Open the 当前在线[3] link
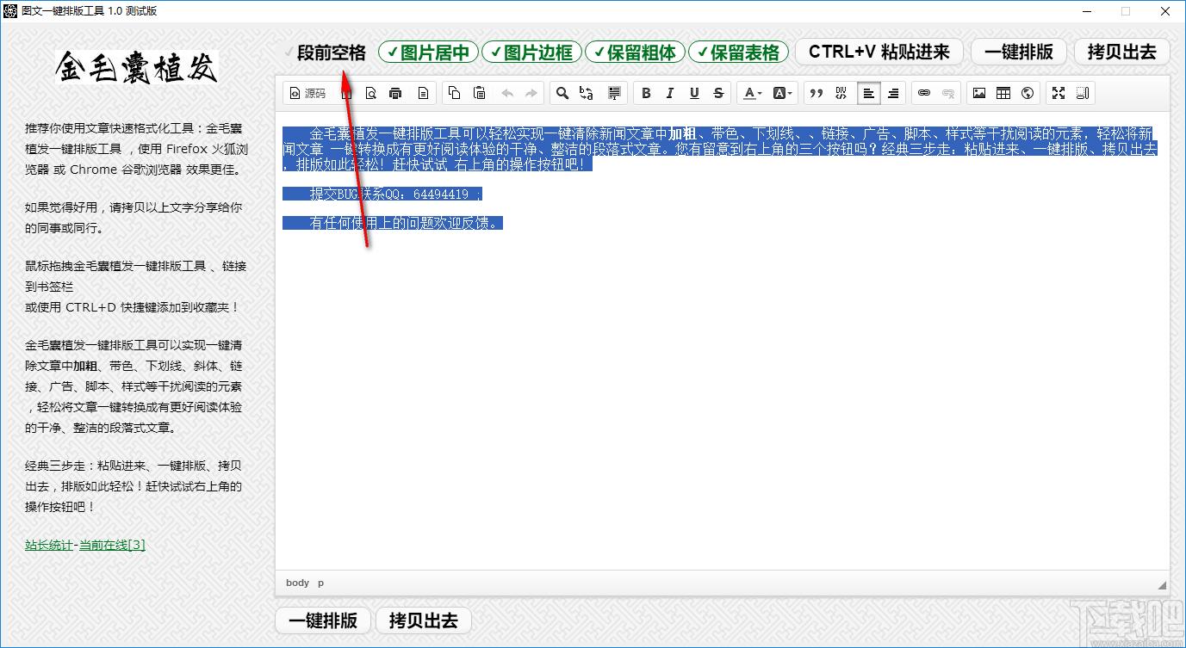Image resolution: width=1186 pixels, height=648 pixels. (112, 545)
